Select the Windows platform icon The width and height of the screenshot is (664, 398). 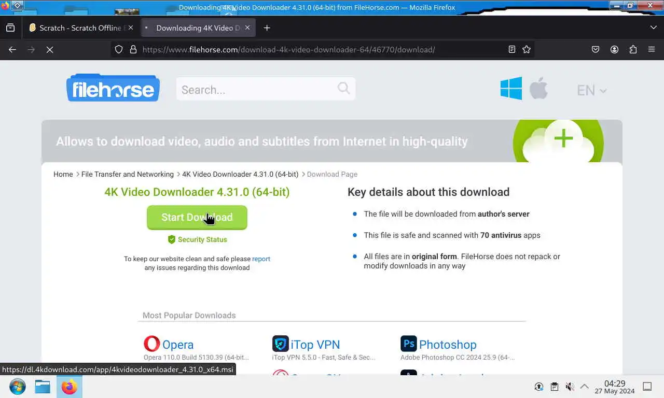coord(511,89)
